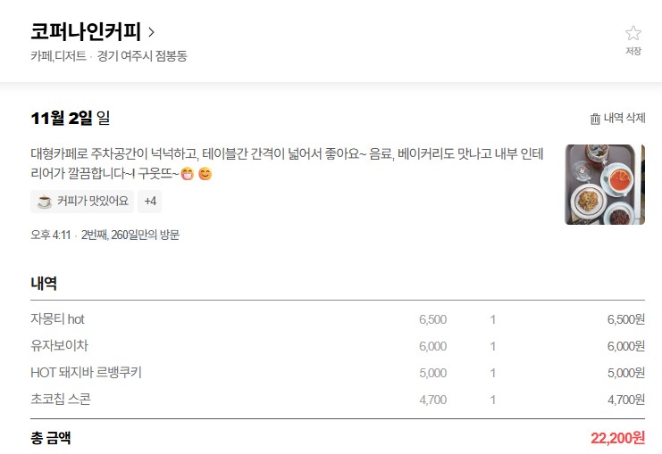Image resolution: width=662 pixels, height=454 pixels.
Task: Click the HOT 돼지바 르뱅쿠키 item
Action: (x=86, y=373)
